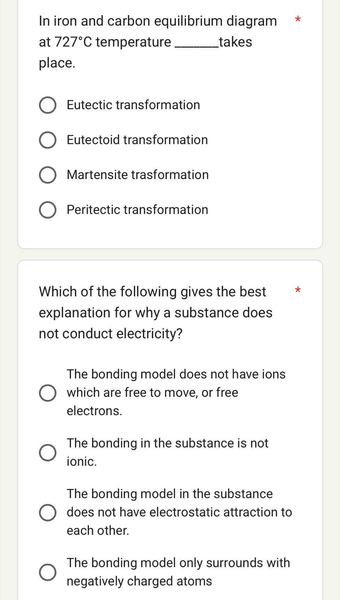Choose radio for 'bonding is not ionic'

[47, 453]
